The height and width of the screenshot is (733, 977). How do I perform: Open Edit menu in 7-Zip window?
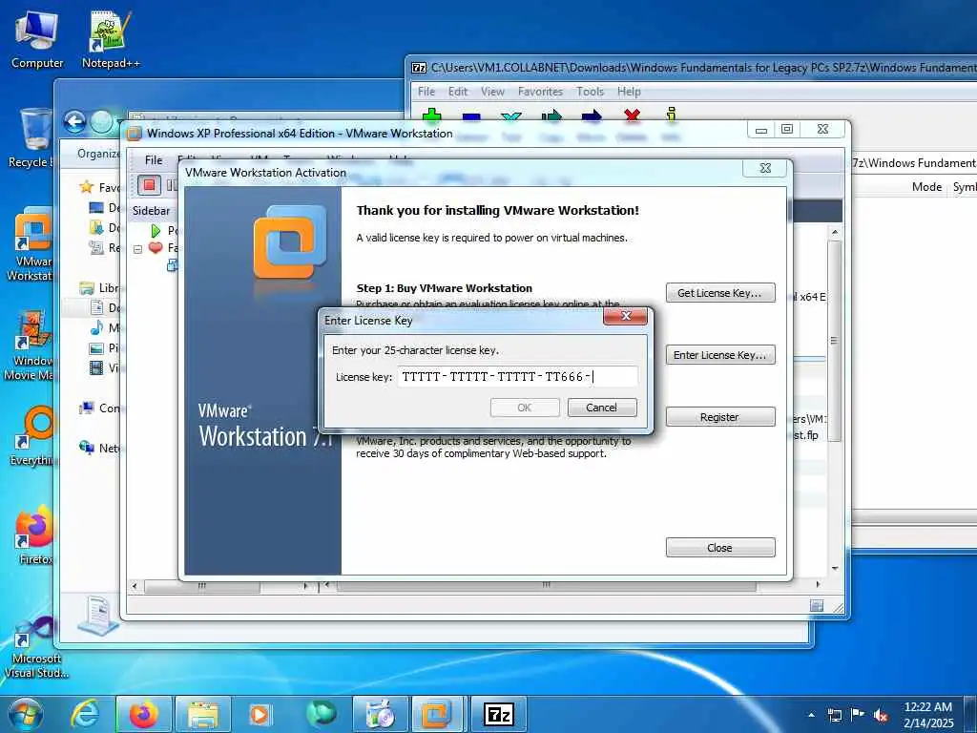458,92
